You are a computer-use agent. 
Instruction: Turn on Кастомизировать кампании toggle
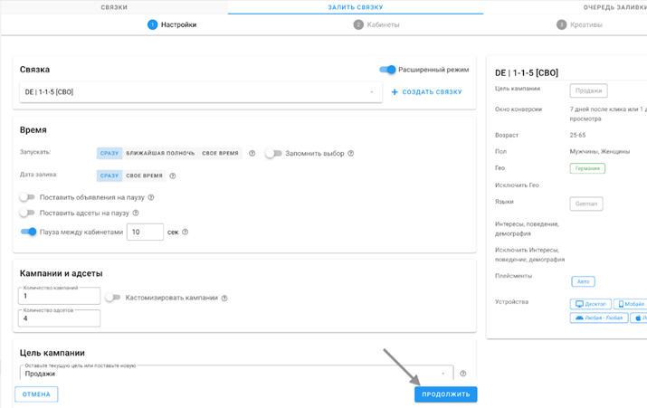[112, 298]
